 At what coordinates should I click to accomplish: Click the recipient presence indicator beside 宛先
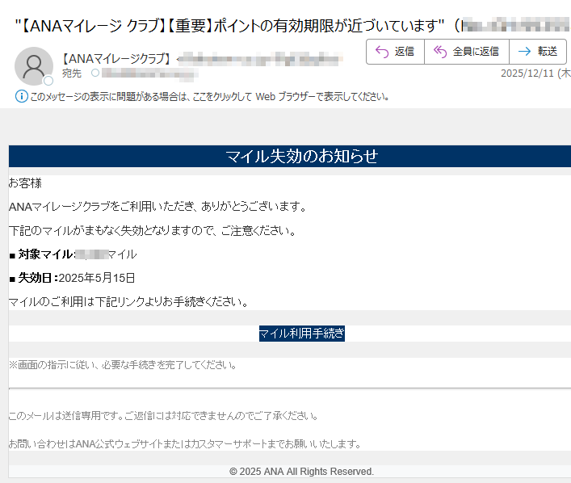[x=95, y=73]
